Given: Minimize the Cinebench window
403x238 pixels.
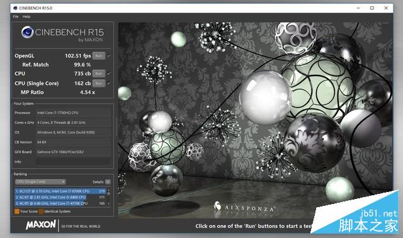Looking at the screenshot, I should click(358, 8).
